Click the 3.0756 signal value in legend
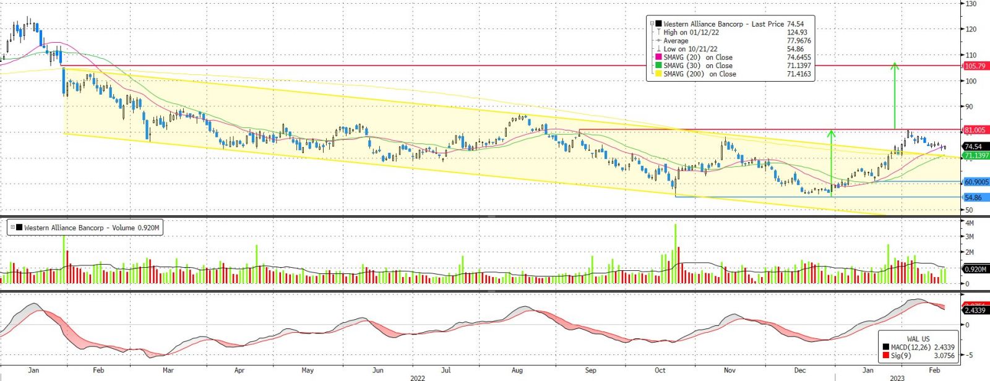Viewport: 990px width, 381px height. coord(944,356)
